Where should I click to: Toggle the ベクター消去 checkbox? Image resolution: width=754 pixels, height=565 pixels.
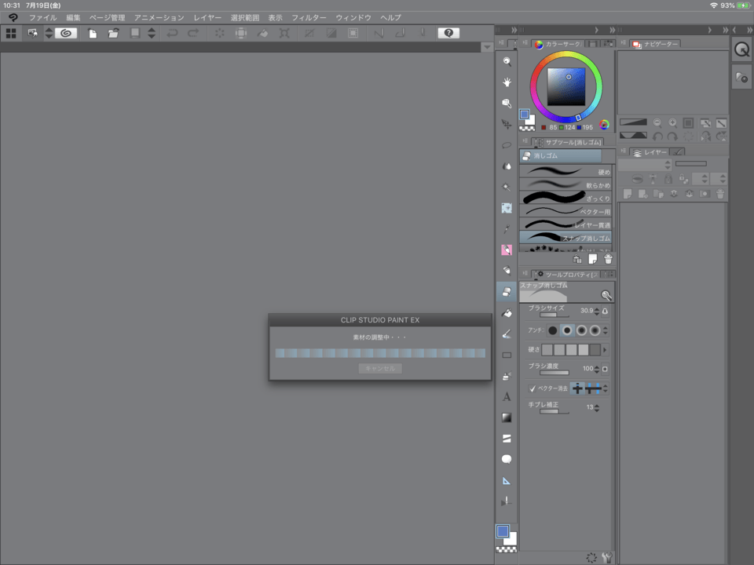click(x=532, y=388)
